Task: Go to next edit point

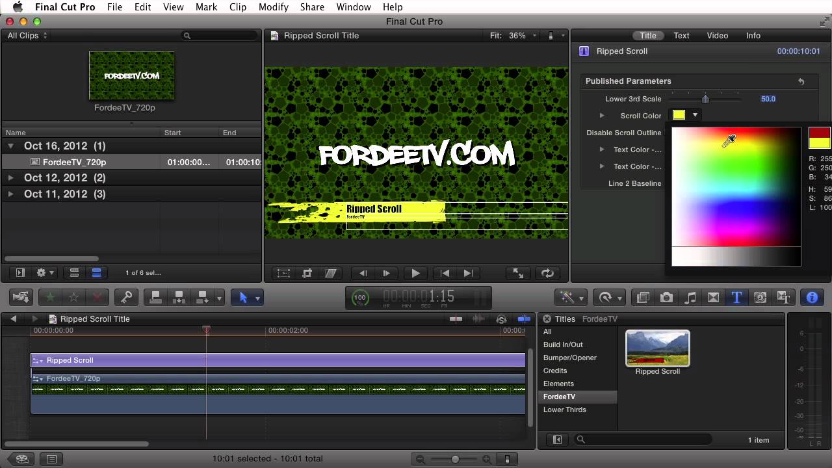Action: [x=468, y=273]
